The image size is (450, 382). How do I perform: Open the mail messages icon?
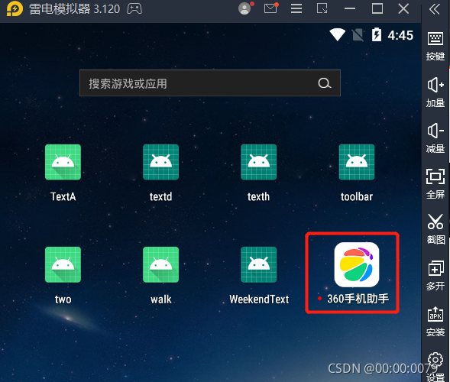tap(270, 8)
